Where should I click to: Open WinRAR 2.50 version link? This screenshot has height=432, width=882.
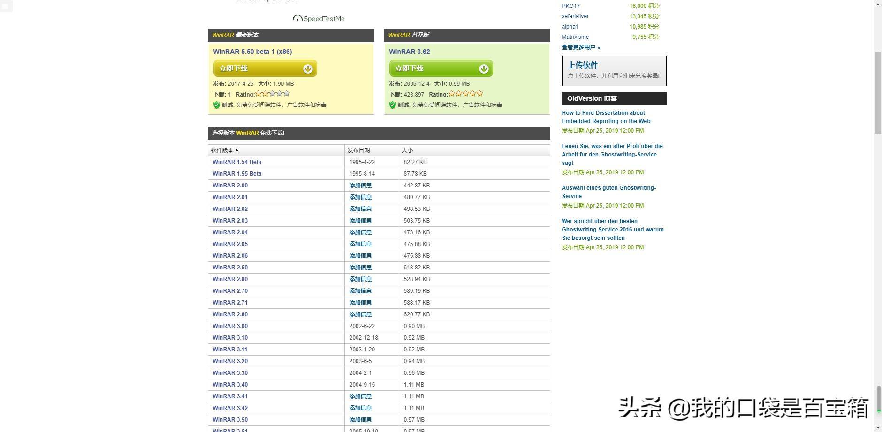coord(230,268)
